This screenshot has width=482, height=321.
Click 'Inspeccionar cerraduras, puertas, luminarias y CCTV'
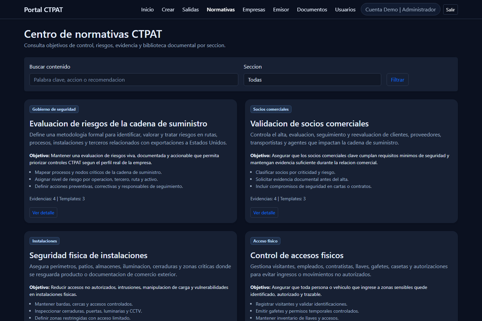pyautogui.click(x=88, y=311)
